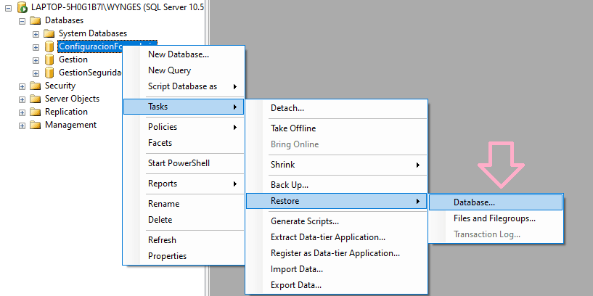
Task: Expand the System Databases node
Action: point(36,33)
